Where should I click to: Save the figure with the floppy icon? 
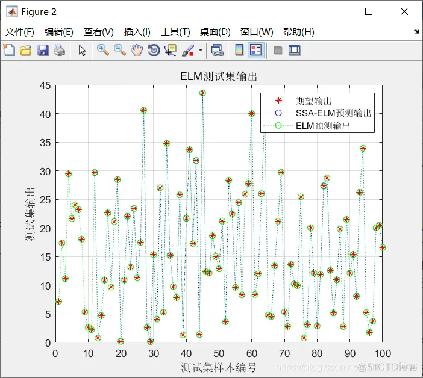point(43,50)
